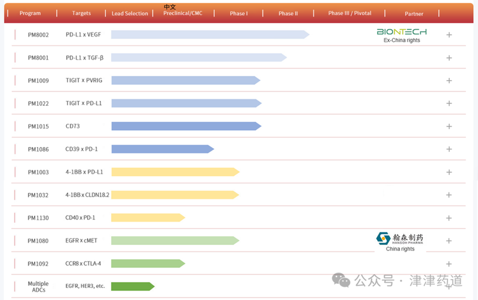Expand the PM8002 row plus icon
Viewport: 478px width, 300px height.
click(x=449, y=35)
